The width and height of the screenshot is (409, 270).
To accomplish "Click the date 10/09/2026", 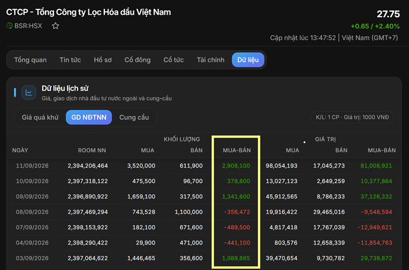I will point(32,181).
